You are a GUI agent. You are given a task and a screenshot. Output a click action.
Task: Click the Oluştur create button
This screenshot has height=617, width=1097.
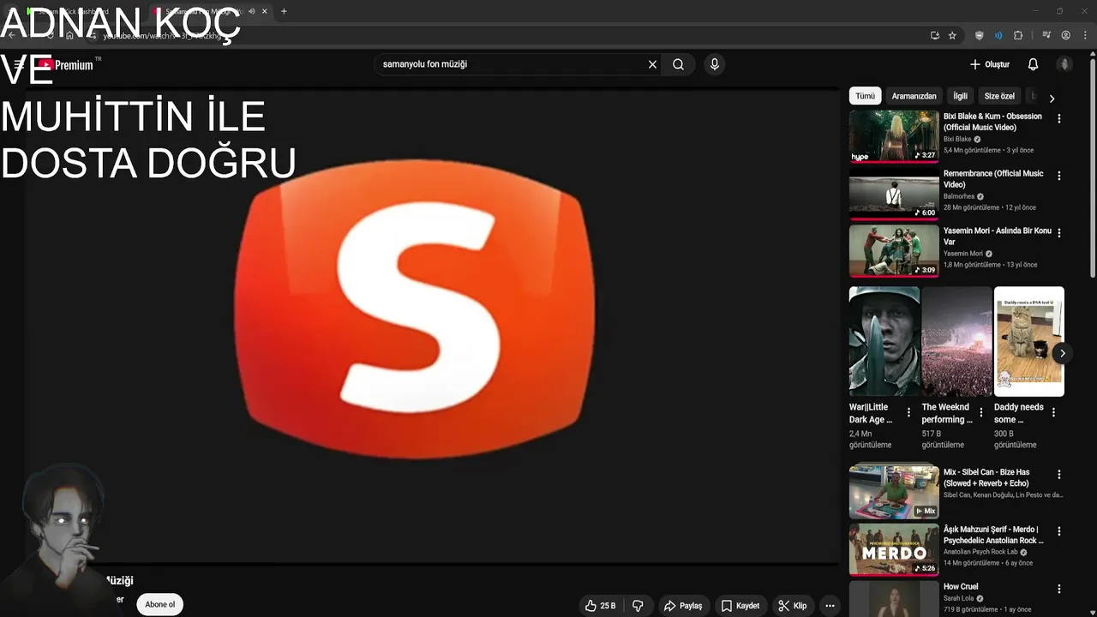(989, 64)
